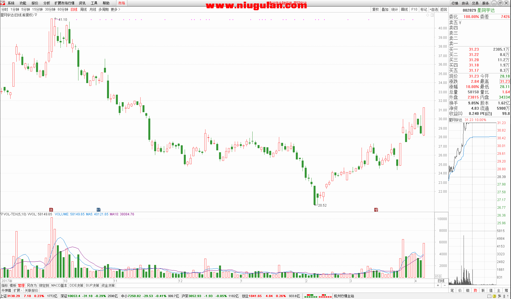Click the 财 marker on the chart's date axis

point(98,210)
